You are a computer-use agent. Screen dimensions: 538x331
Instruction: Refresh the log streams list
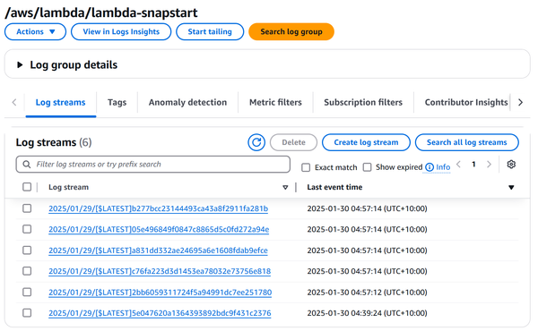[x=256, y=142]
